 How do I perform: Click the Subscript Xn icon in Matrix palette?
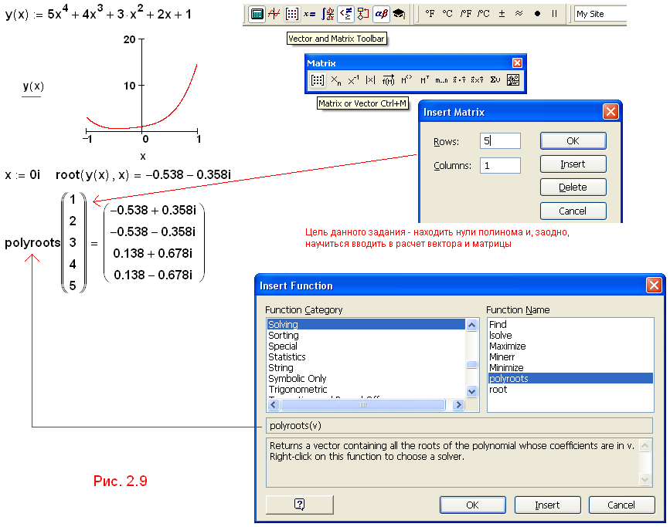pos(336,79)
